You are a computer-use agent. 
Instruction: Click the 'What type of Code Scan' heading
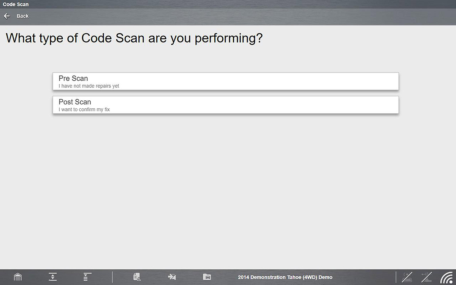tap(134, 38)
